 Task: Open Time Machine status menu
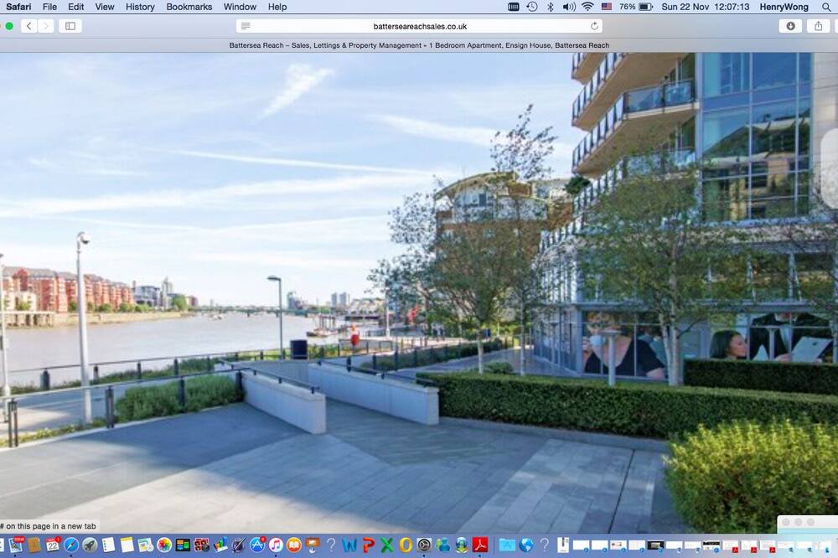(x=532, y=7)
